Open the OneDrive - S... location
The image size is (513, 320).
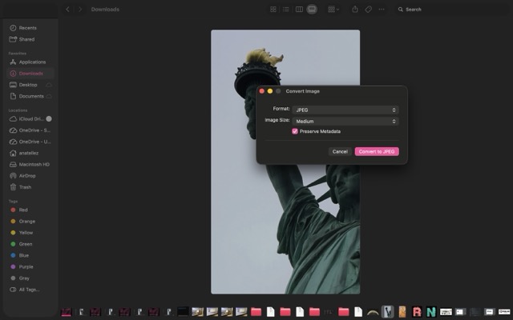click(x=30, y=130)
